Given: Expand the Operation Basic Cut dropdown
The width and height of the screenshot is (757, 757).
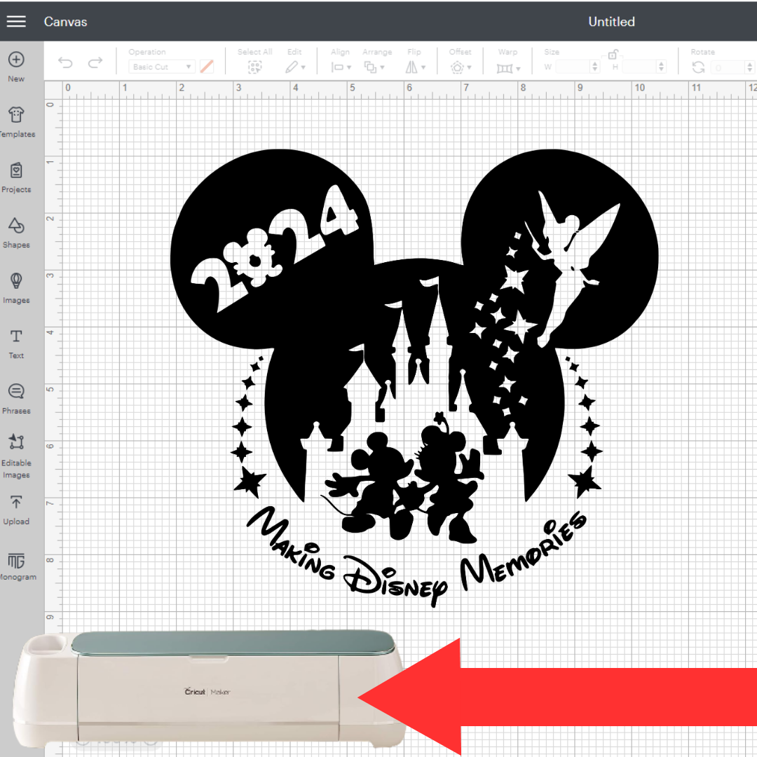Looking at the screenshot, I should pos(161,67).
